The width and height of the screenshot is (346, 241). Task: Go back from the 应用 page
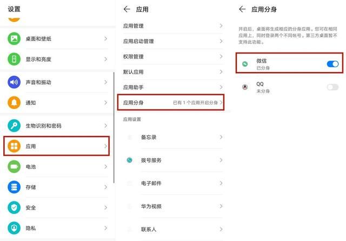point(127,9)
